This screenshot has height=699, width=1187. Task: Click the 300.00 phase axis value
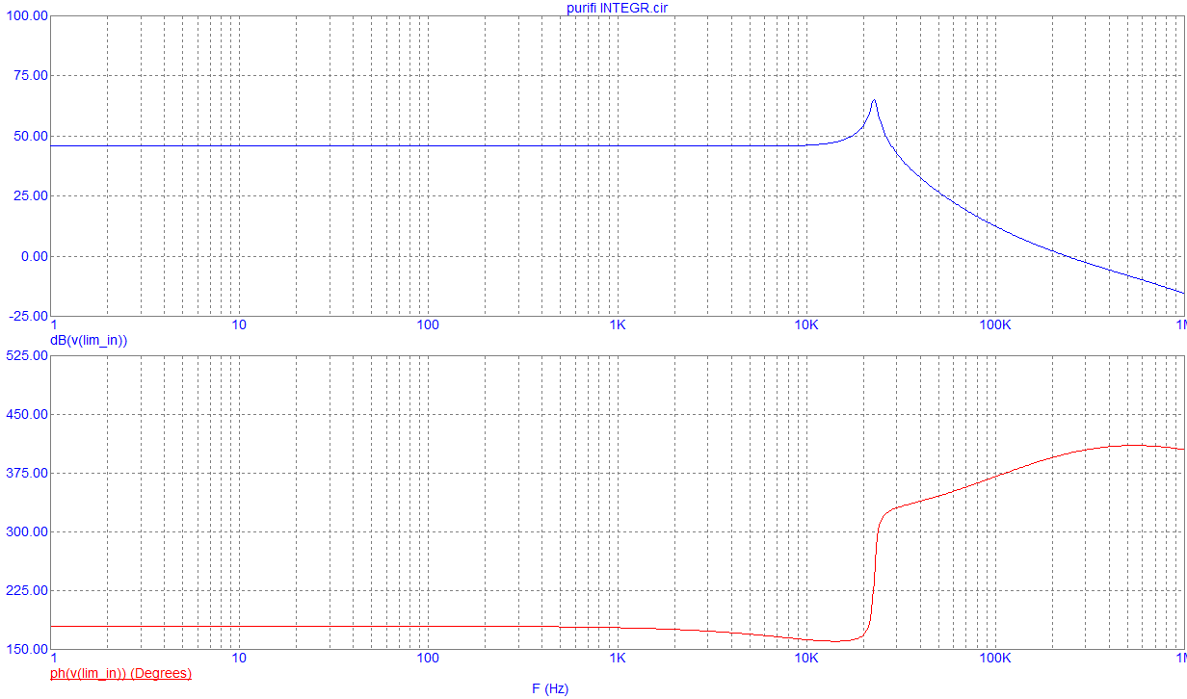click(x=25, y=531)
